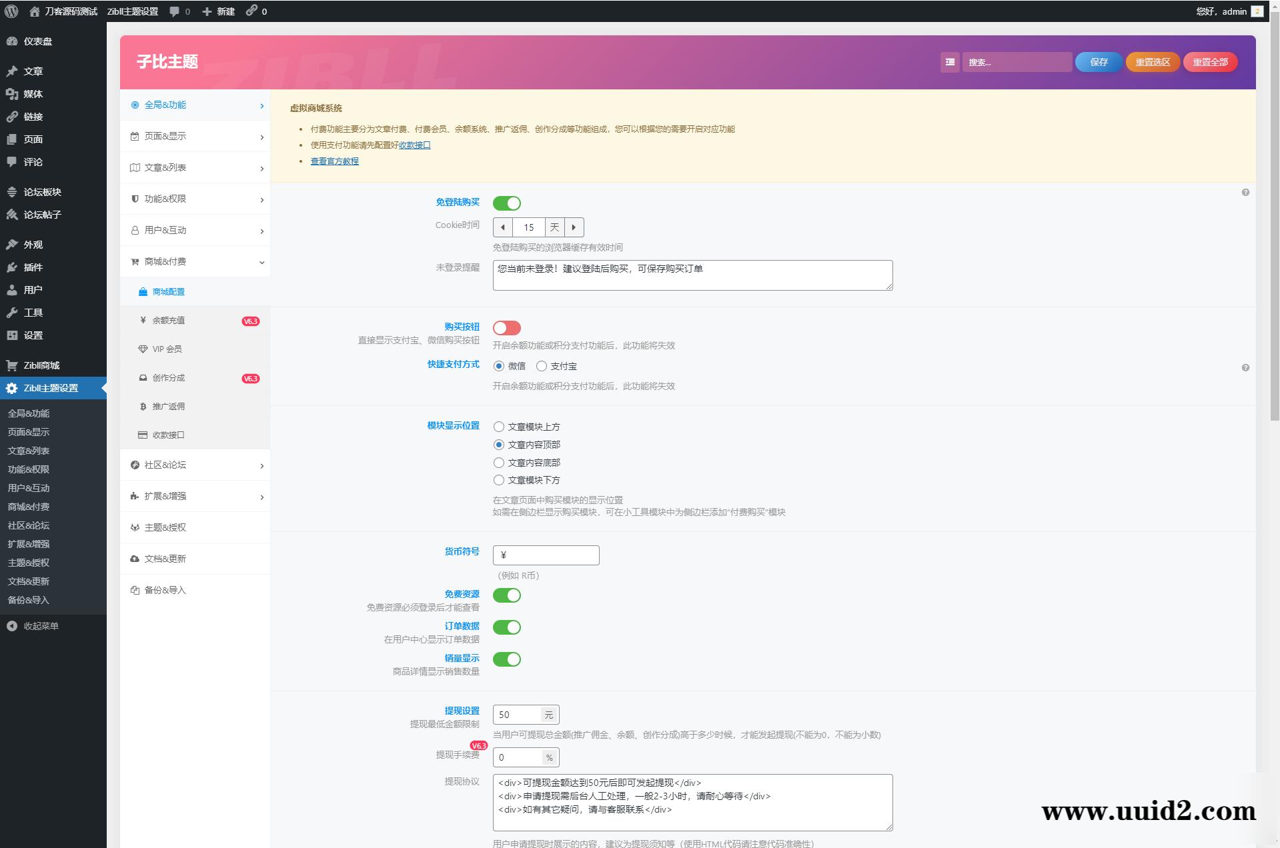Open the Zibll商城 sidebar section
The width and height of the screenshot is (1280, 848).
(x=41, y=365)
